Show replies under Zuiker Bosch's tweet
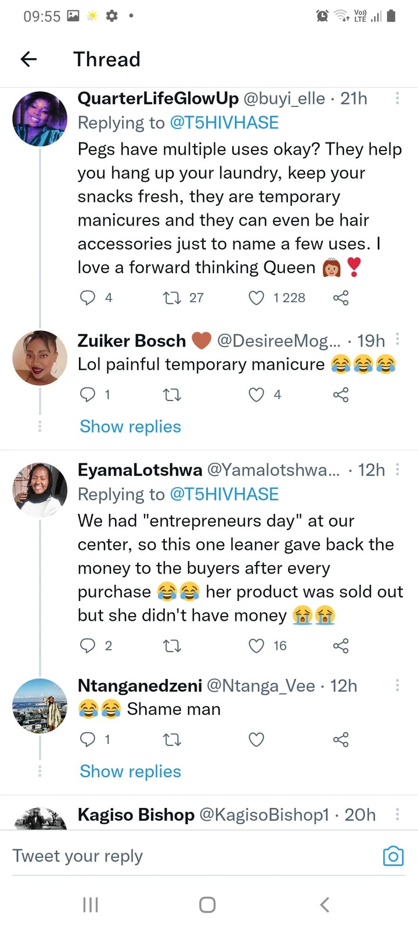The height and width of the screenshot is (930, 418). [x=131, y=427]
